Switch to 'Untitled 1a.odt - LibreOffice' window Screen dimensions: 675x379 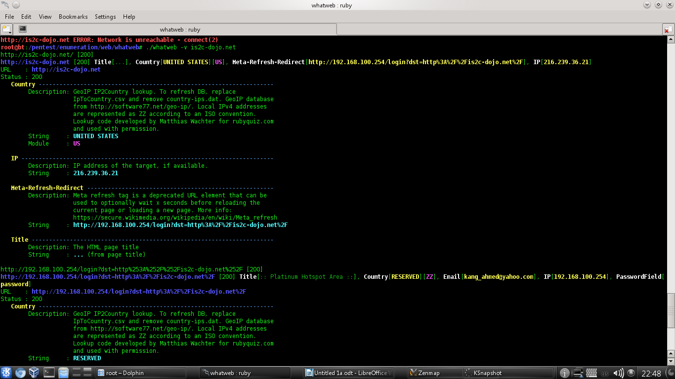[349, 373]
